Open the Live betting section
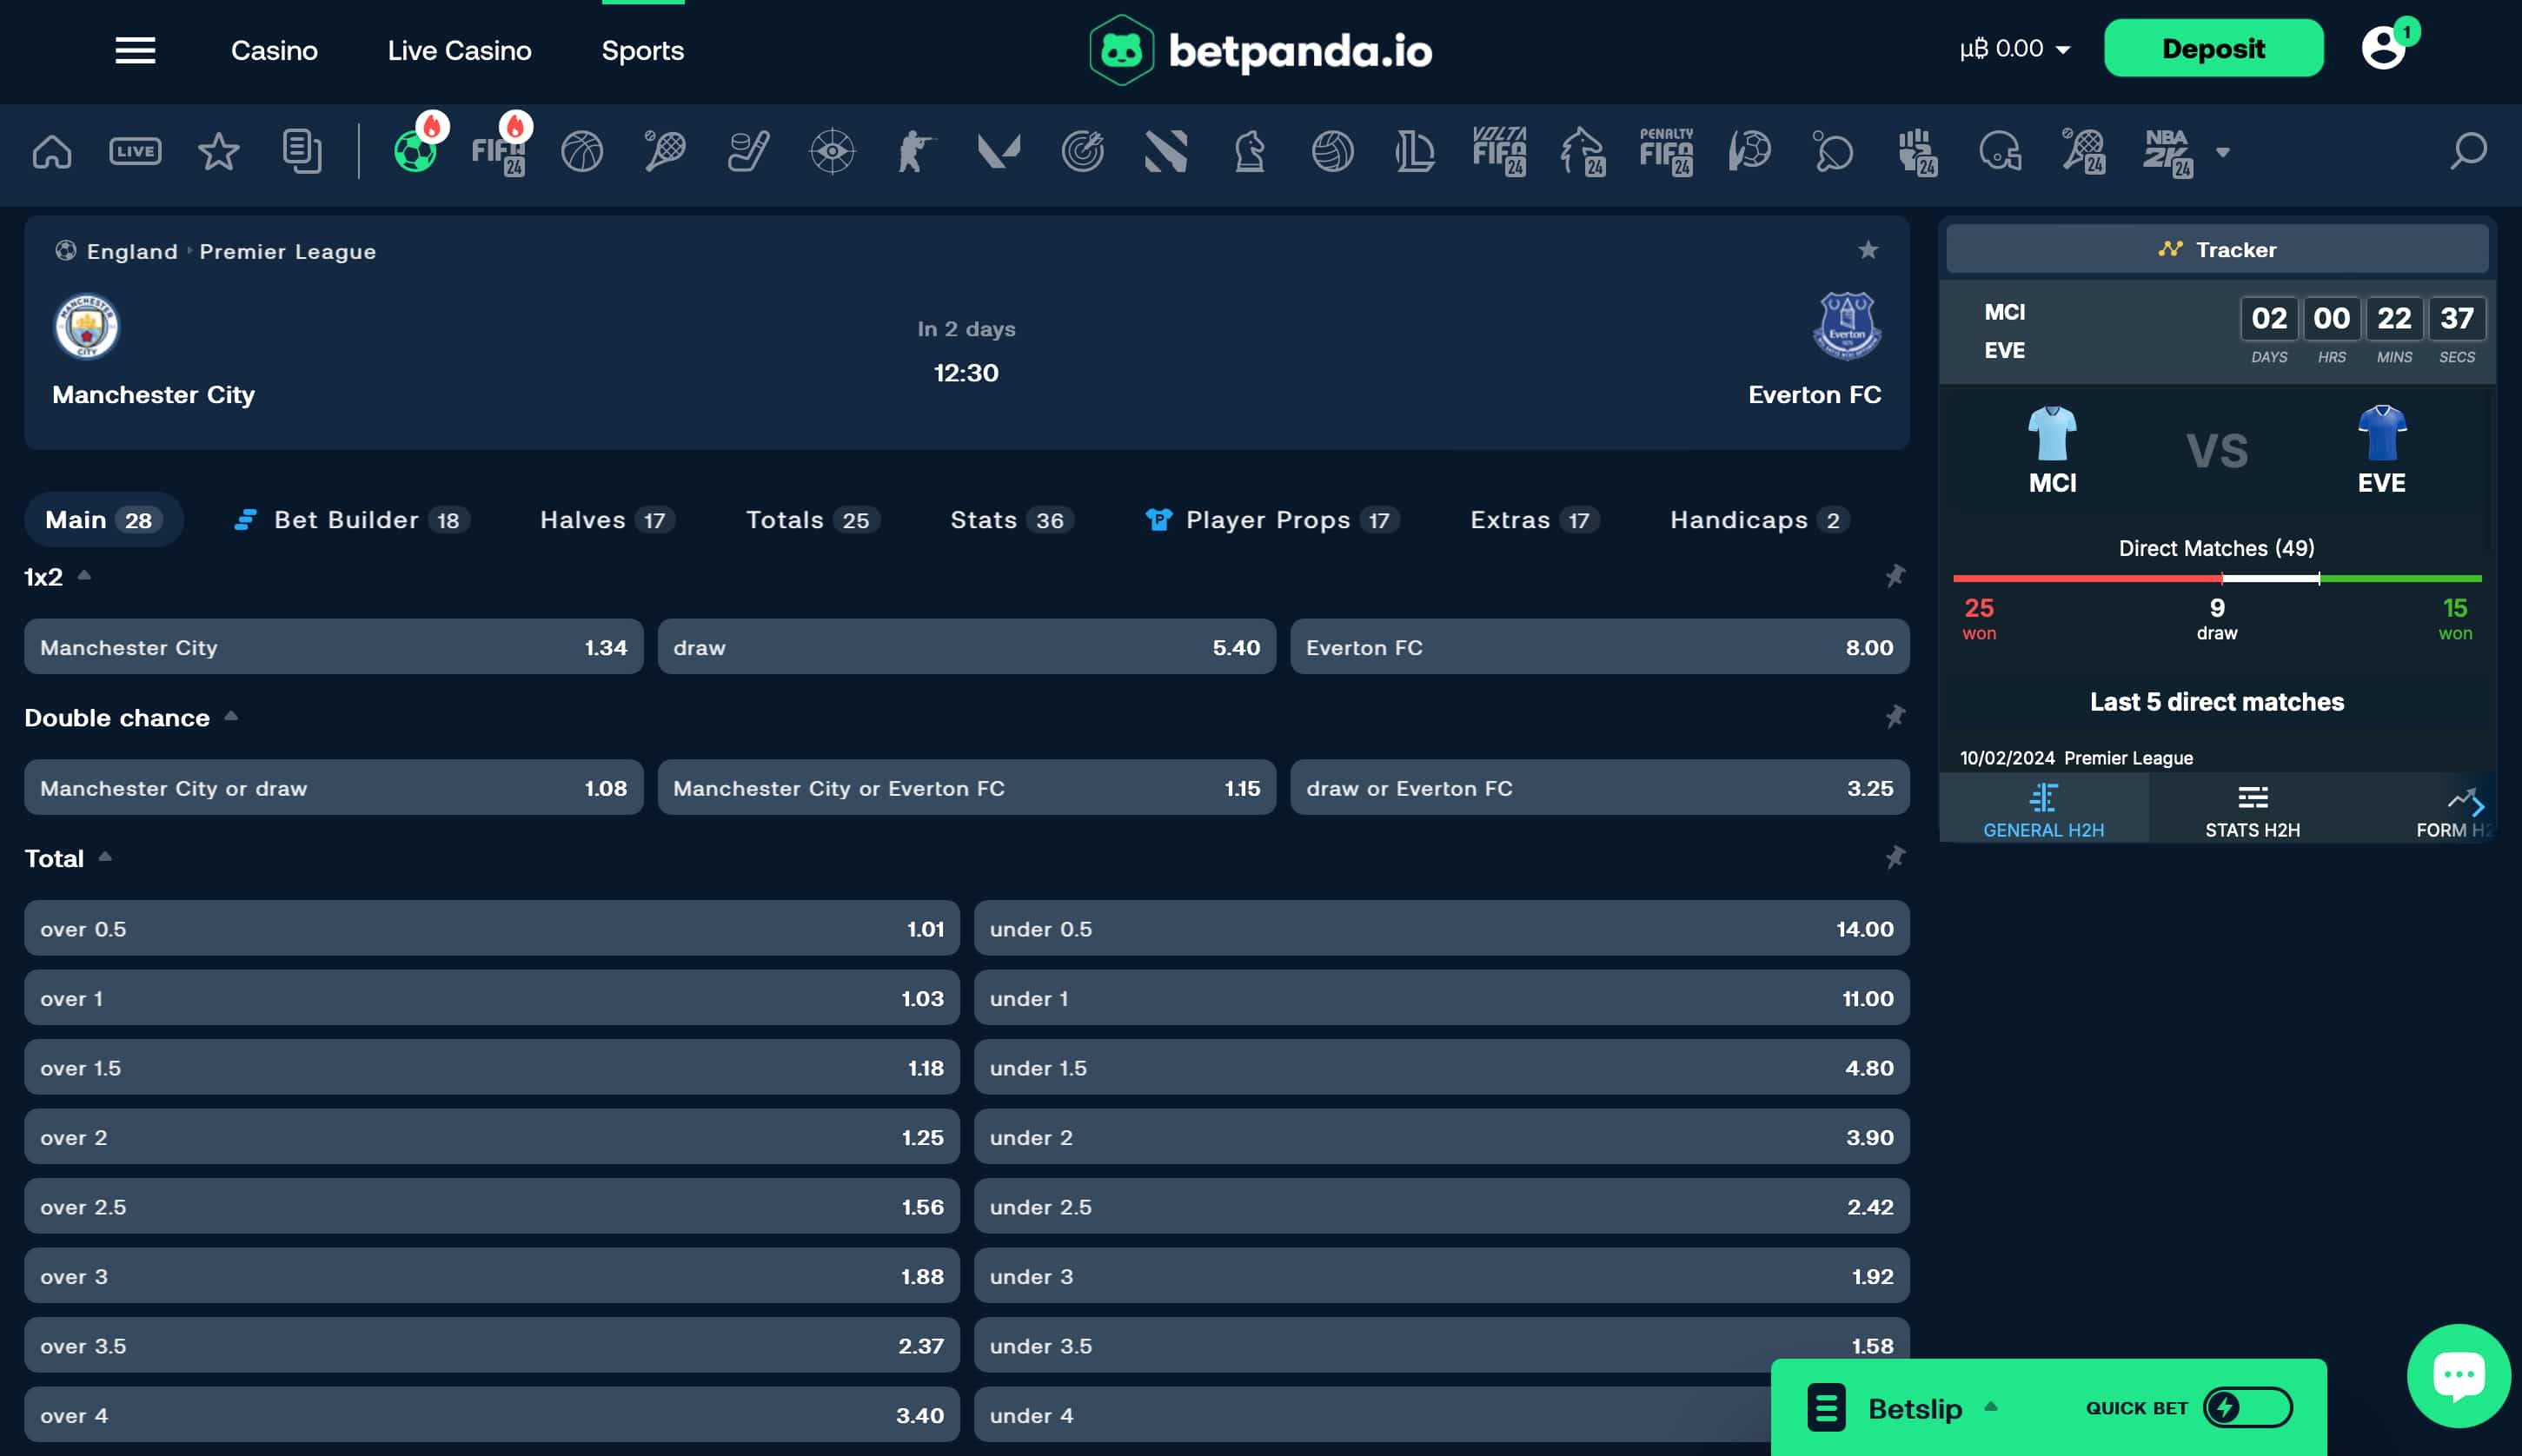The width and height of the screenshot is (2522, 1456). (135, 150)
